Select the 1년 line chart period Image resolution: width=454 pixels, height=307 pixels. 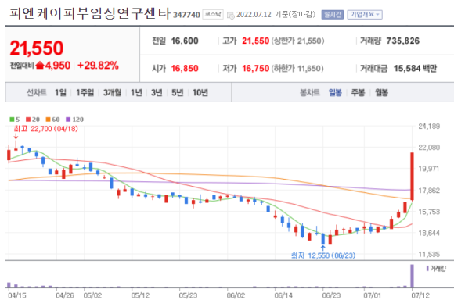136,92
